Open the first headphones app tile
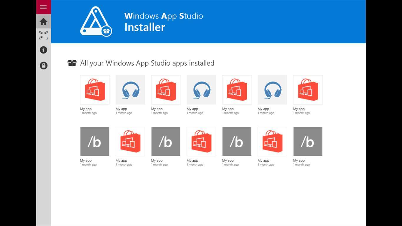Screen dimensions: 402x226 point(130,90)
